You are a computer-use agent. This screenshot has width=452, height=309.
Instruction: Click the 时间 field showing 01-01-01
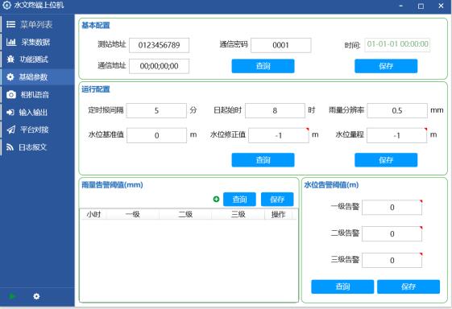[x=397, y=44]
